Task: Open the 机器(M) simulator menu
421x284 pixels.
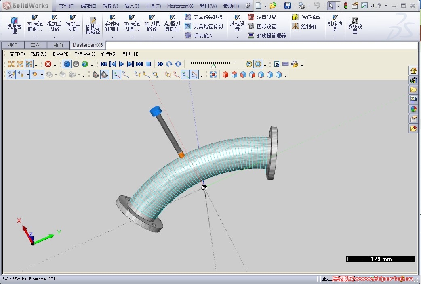Action: tap(61, 54)
